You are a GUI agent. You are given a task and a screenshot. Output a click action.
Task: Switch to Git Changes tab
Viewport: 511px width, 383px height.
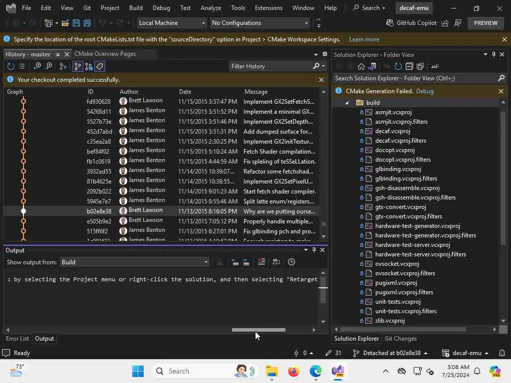tap(401, 339)
